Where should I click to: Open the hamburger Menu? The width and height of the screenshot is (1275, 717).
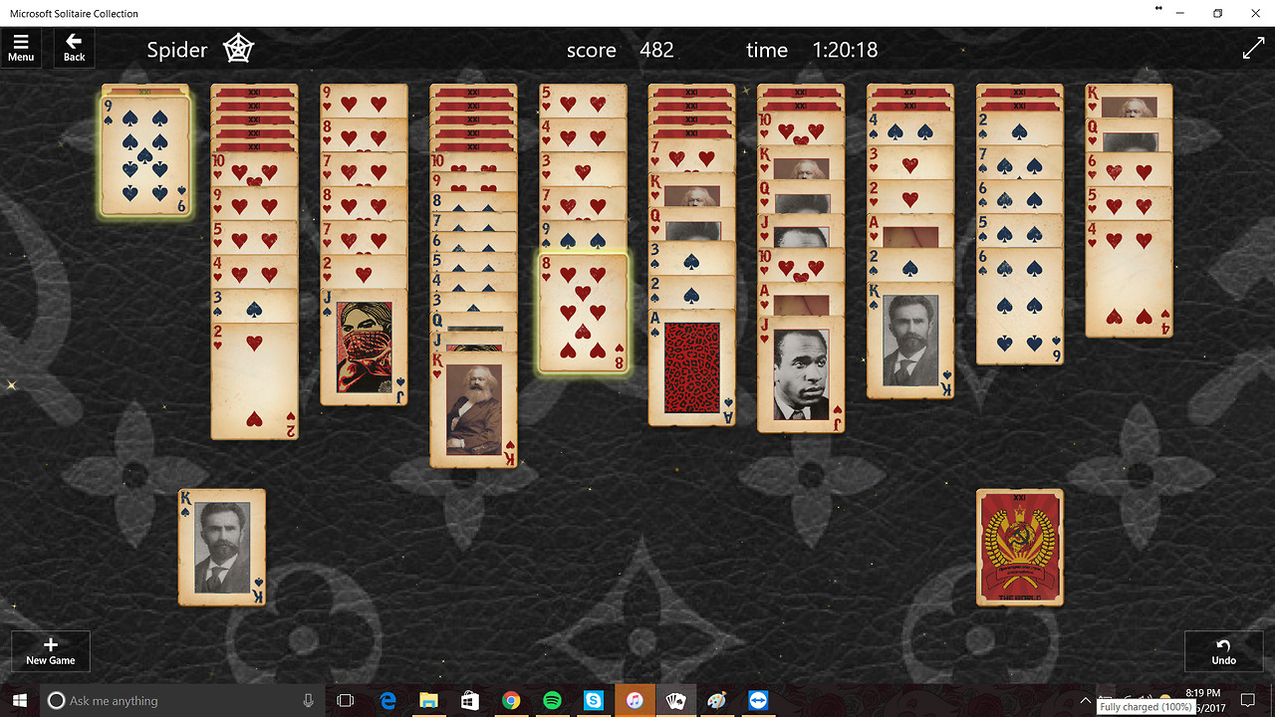pos(21,48)
